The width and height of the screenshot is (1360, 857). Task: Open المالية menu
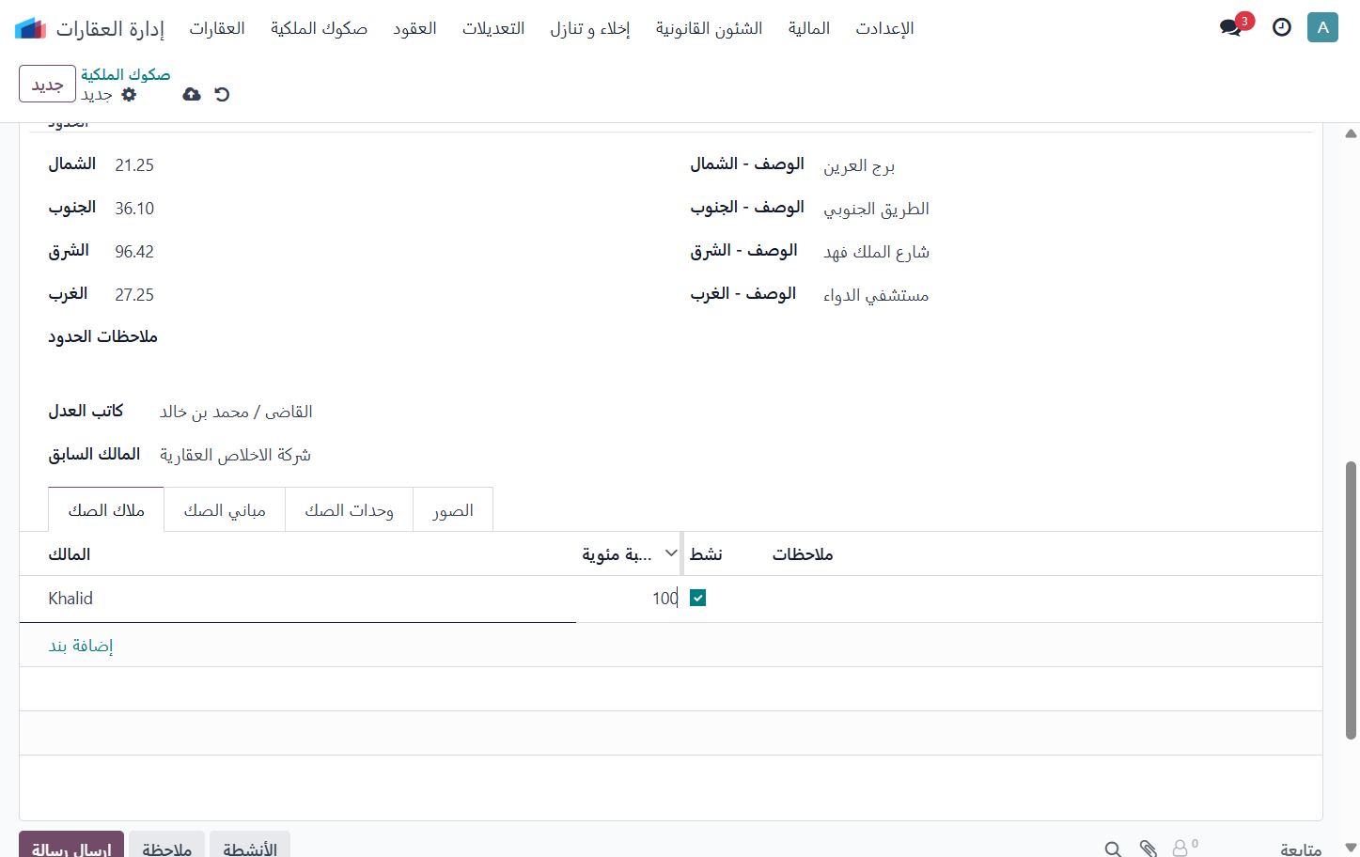[x=809, y=28]
